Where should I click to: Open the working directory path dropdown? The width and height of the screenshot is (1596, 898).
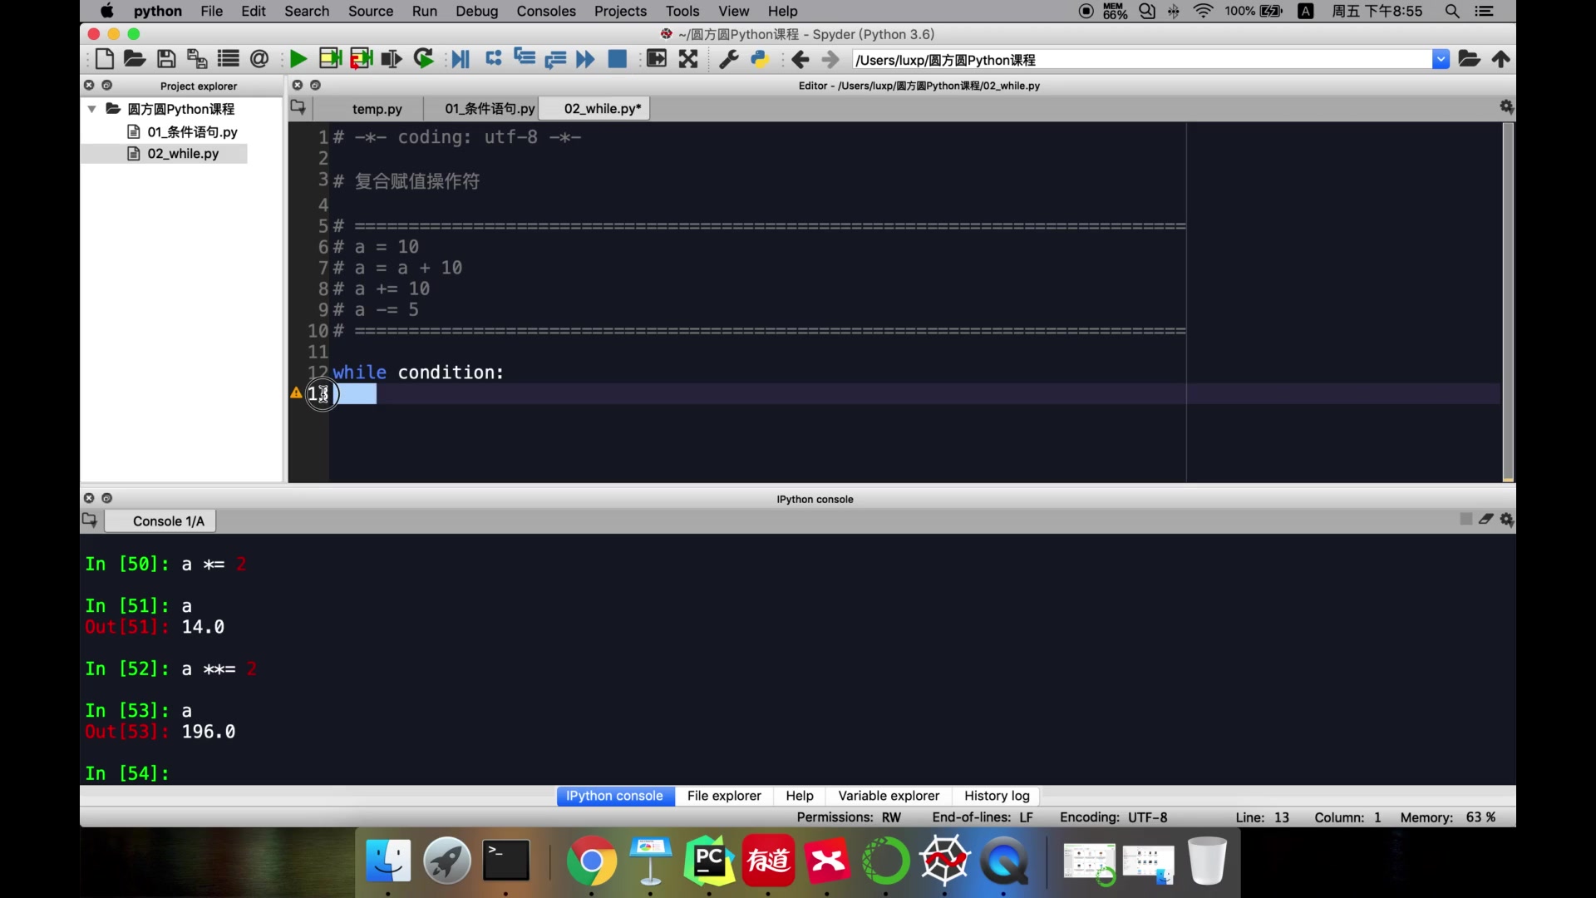pos(1441,60)
